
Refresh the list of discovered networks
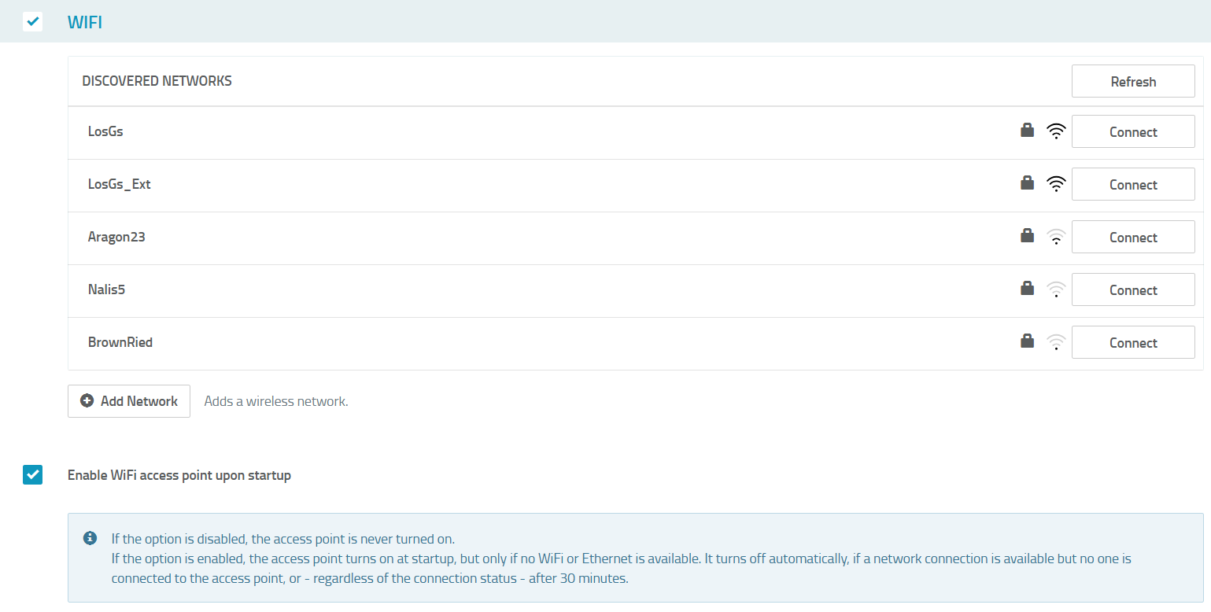pos(1133,81)
